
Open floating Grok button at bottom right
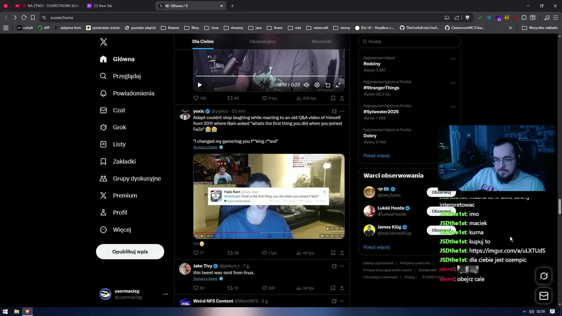point(544,276)
